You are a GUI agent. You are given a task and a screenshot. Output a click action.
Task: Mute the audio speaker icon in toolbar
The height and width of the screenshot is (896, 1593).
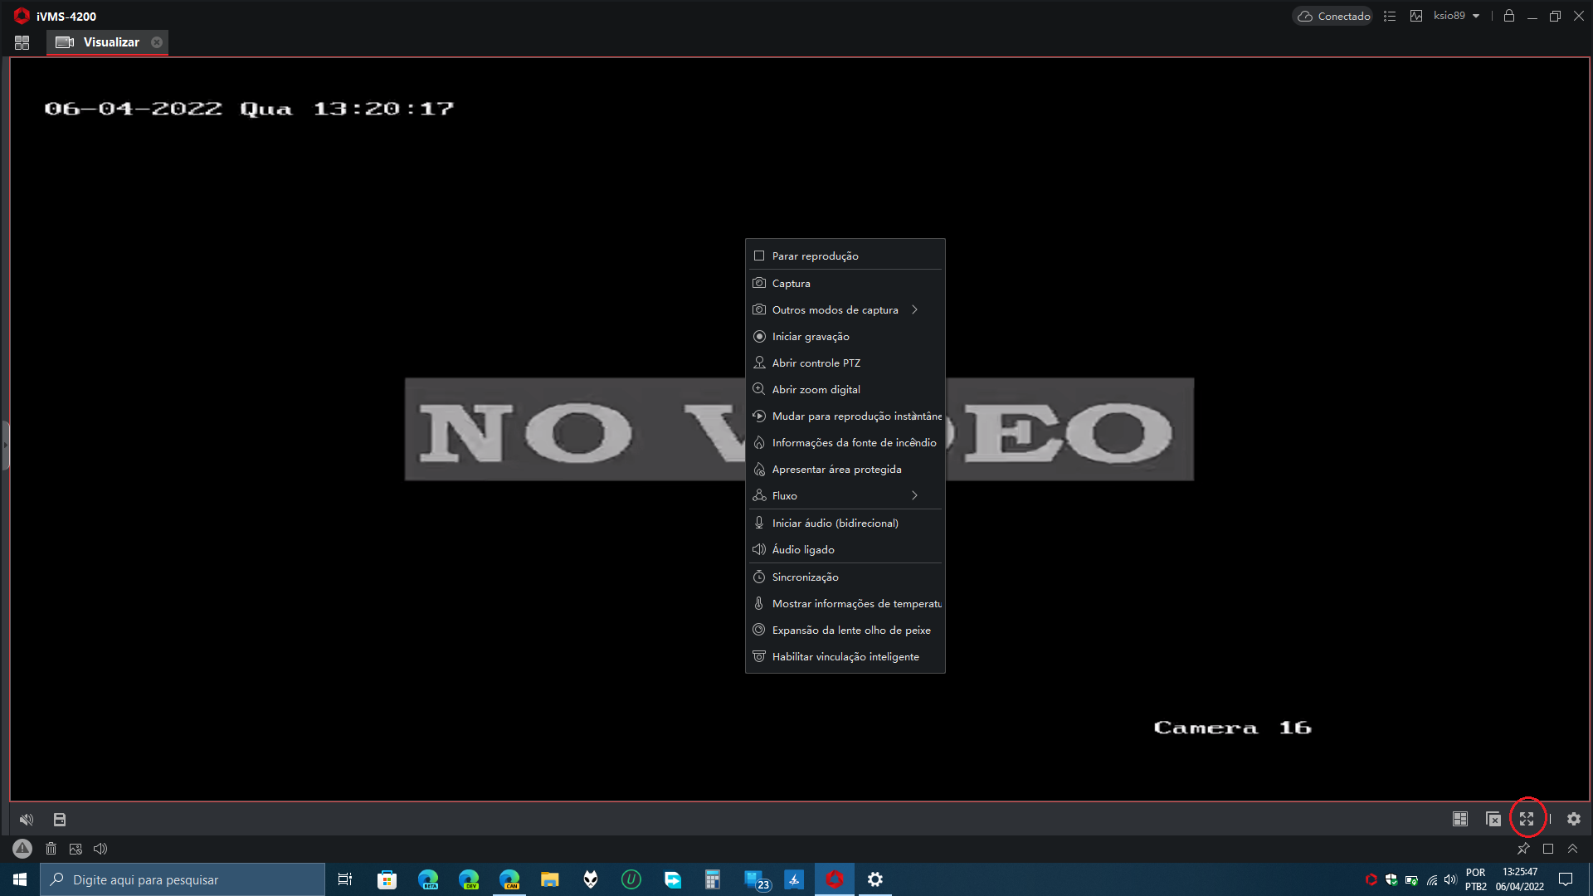(x=27, y=820)
